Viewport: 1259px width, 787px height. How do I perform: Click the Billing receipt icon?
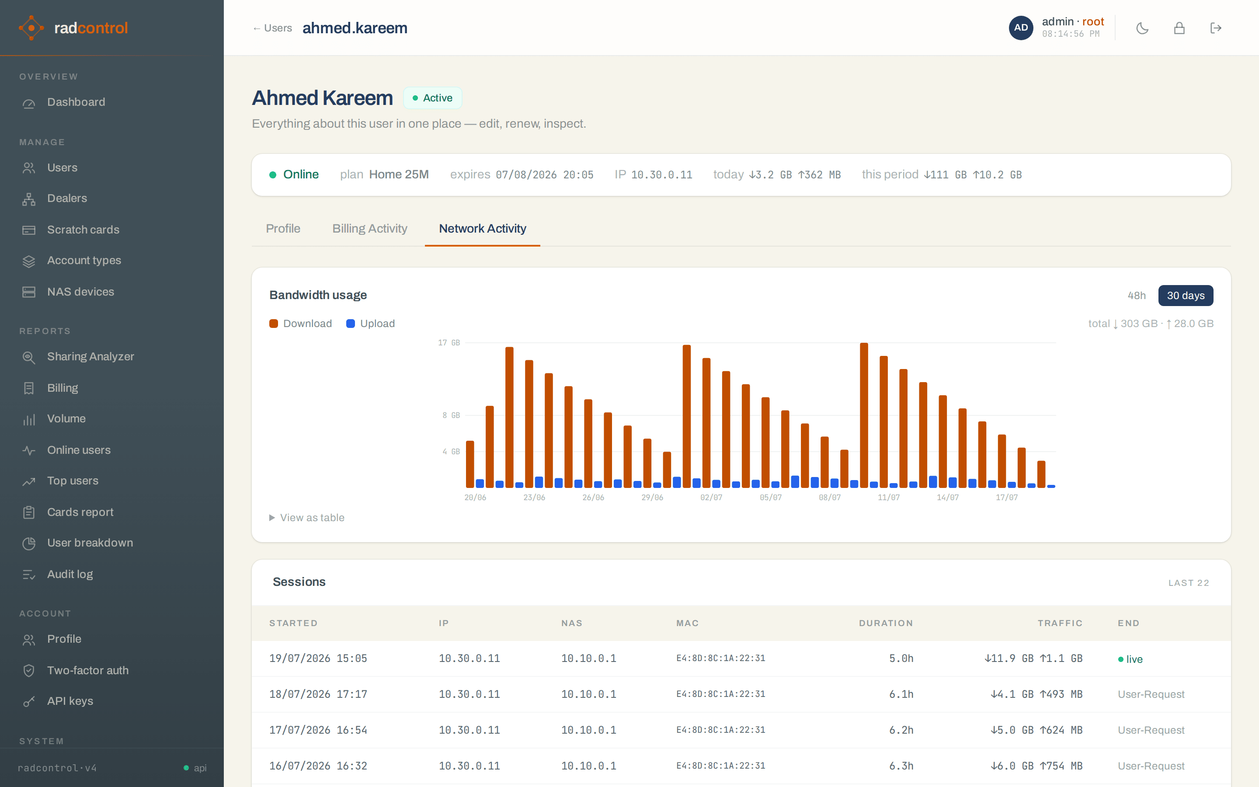pos(29,388)
